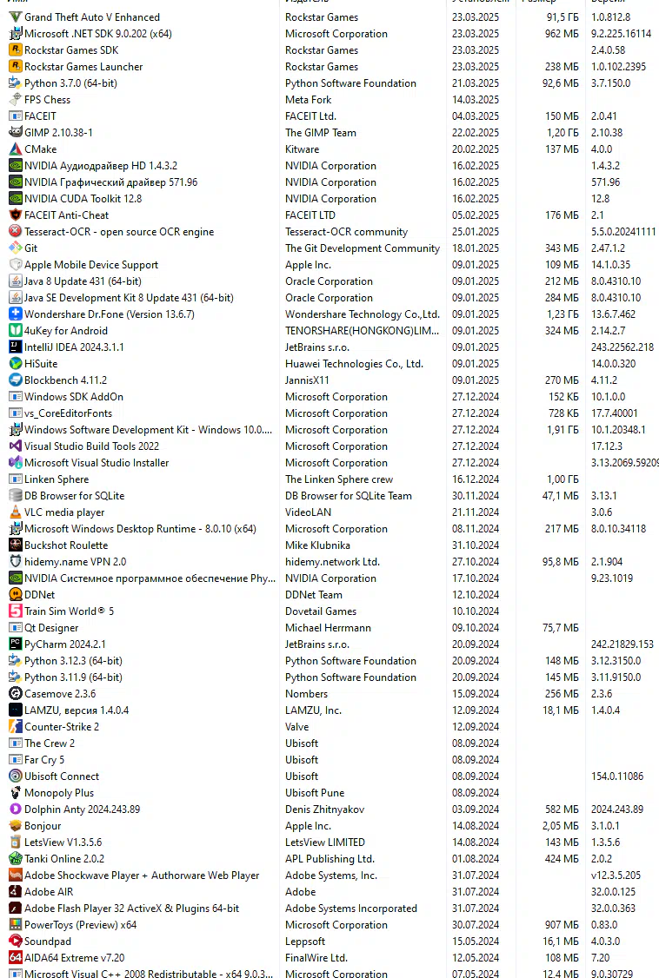Select the Qt Designer entry
This screenshot has width=659, height=978.
pos(51,628)
